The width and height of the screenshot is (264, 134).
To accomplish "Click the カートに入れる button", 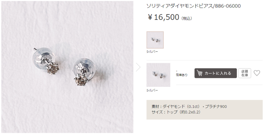I will click(x=216, y=73).
